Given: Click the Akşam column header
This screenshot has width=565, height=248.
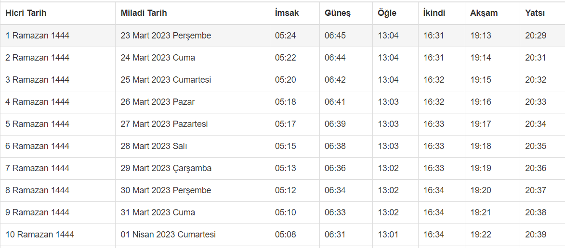Looking at the screenshot, I should [484, 13].
